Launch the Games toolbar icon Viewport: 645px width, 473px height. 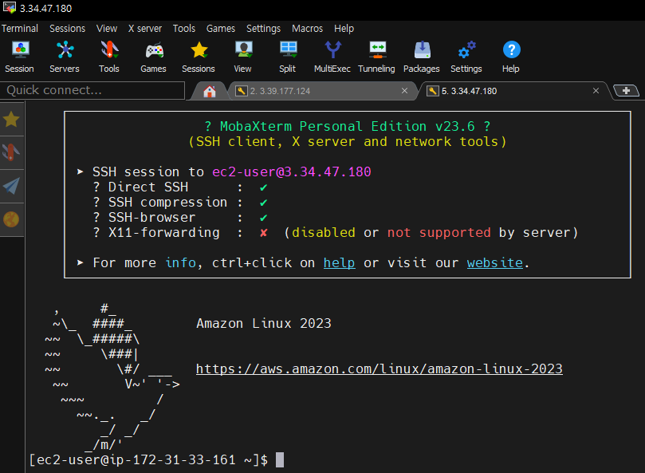(x=153, y=57)
